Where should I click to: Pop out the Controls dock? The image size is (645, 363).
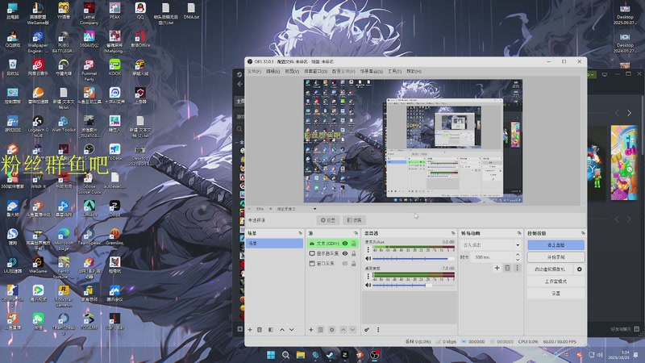pyautogui.click(x=583, y=233)
